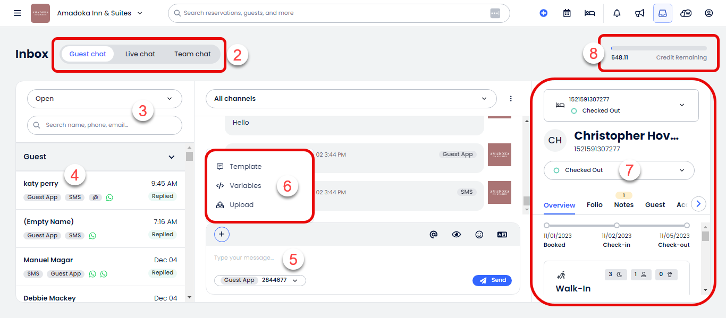The width and height of the screenshot is (726, 318).
Task: Click the Booked timeline marker
Action: pos(546,226)
